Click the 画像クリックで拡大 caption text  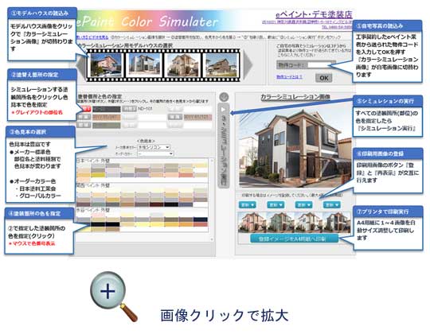click(224, 316)
